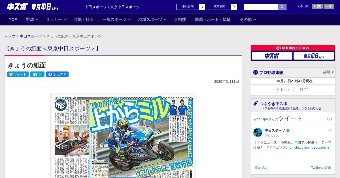The width and height of the screenshot is (340, 178).
Task: Open the 競馬・ボート・競輪 menu item
Action: click(x=213, y=19)
